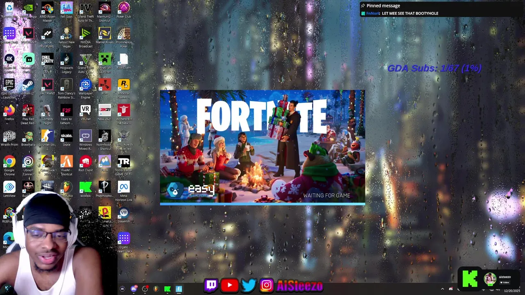The height and width of the screenshot is (295, 525).
Task: Open AMD Ryzen Master shortcut
Action: tap(47, 12)
